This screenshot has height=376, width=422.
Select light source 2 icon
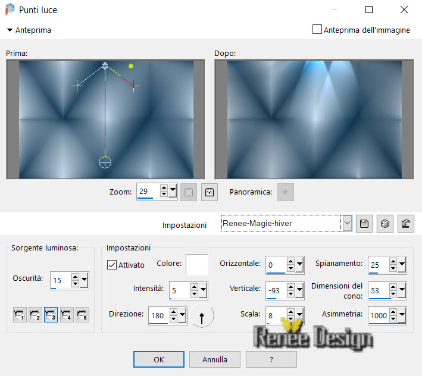tap(35, 314)
